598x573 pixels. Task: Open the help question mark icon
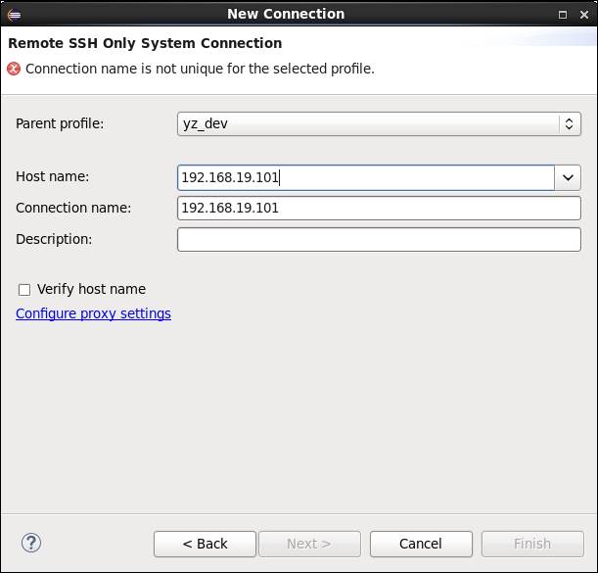click(31, 543)
